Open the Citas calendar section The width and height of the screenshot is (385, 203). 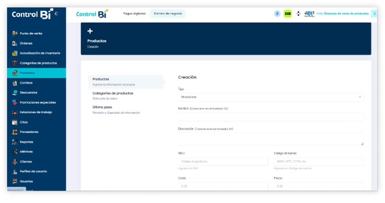[23, 122]
